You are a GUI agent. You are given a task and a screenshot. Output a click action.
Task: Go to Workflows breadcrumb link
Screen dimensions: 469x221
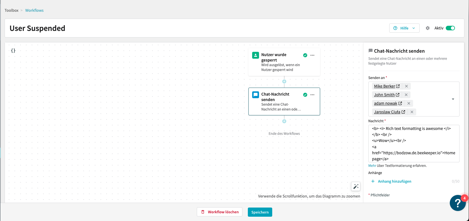coord(34,10)
